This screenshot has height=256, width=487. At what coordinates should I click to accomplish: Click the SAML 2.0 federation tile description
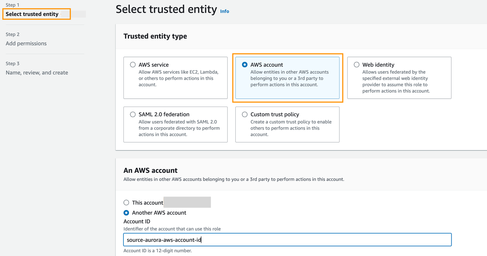pos(179,128)
